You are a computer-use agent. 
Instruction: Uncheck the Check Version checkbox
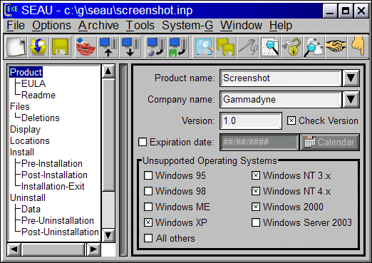tap(291, 120)
